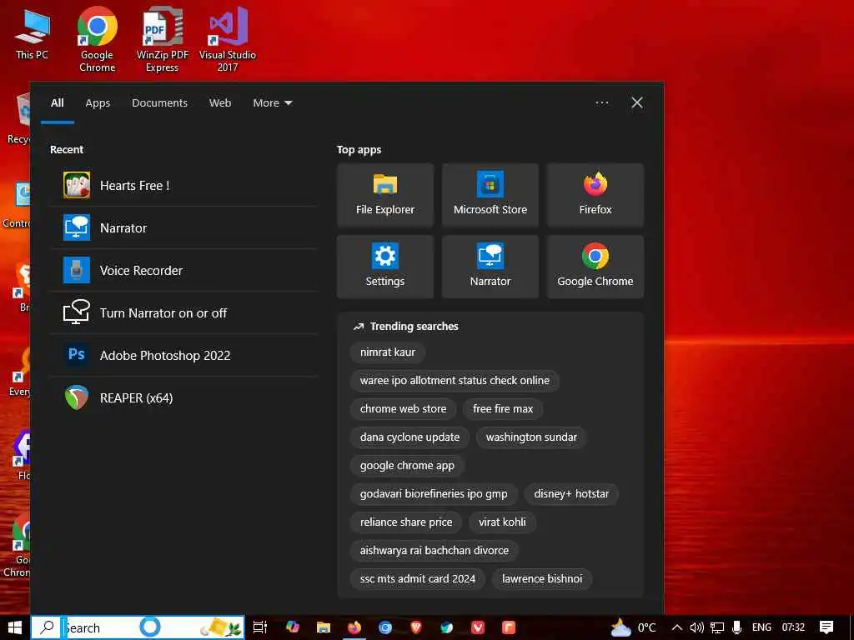Click the taskbar search input field
The height and width of the screenshot is (640, 854).
138,627
